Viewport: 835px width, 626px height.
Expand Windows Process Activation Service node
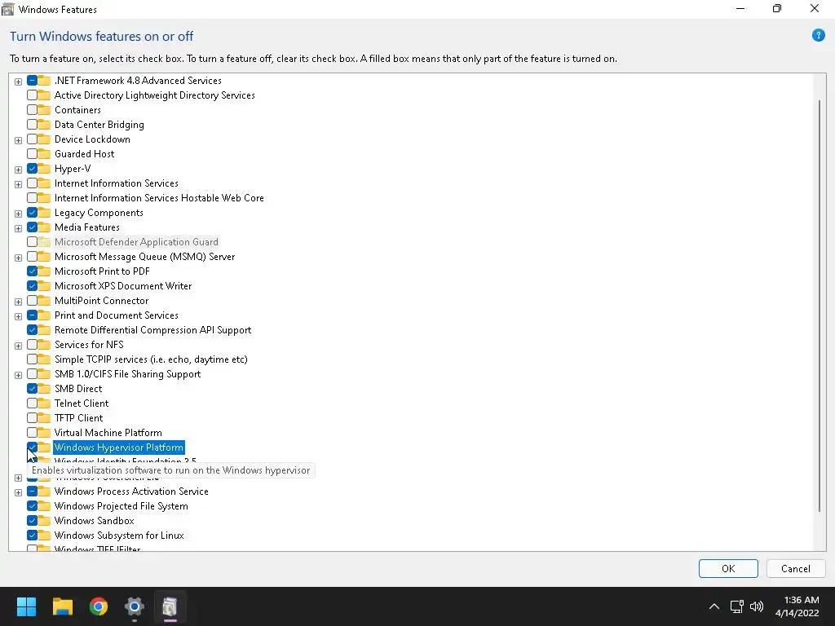18,492
